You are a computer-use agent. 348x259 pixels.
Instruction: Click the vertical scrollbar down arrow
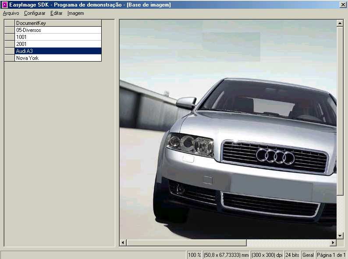pyautogui.click(x=340, y=236)
